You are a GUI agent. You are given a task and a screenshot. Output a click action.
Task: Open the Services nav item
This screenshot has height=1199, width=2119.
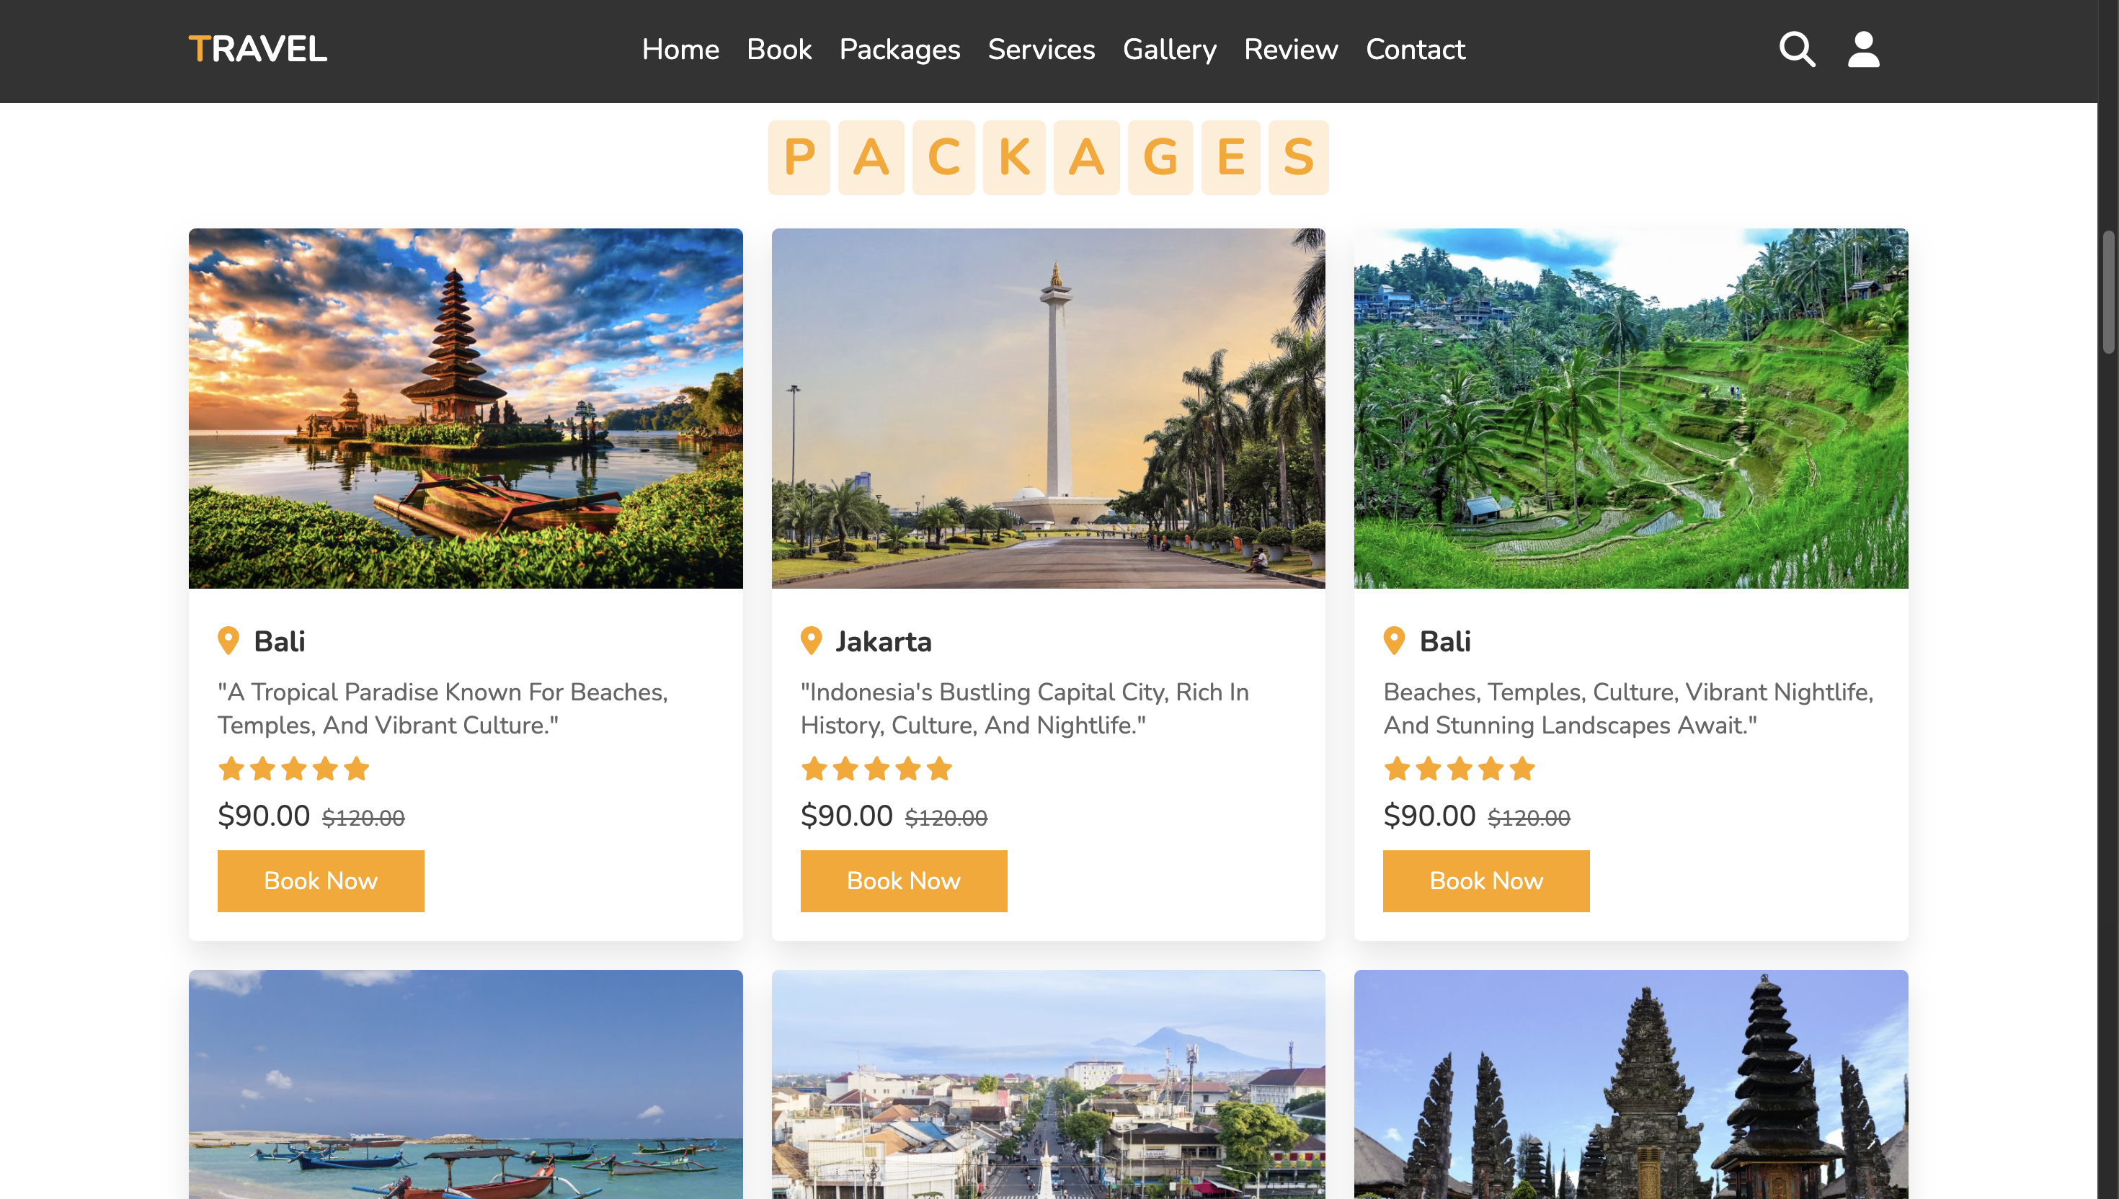tap(1041, 50)
